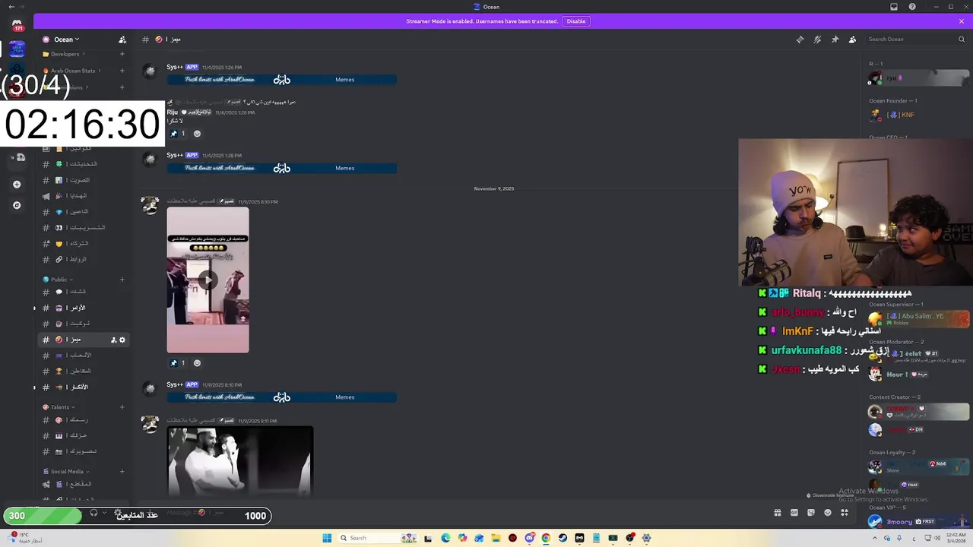This screenshot has width=973, height=547.
Task: Open the ألعاب channel
Action: click(84, 356)
